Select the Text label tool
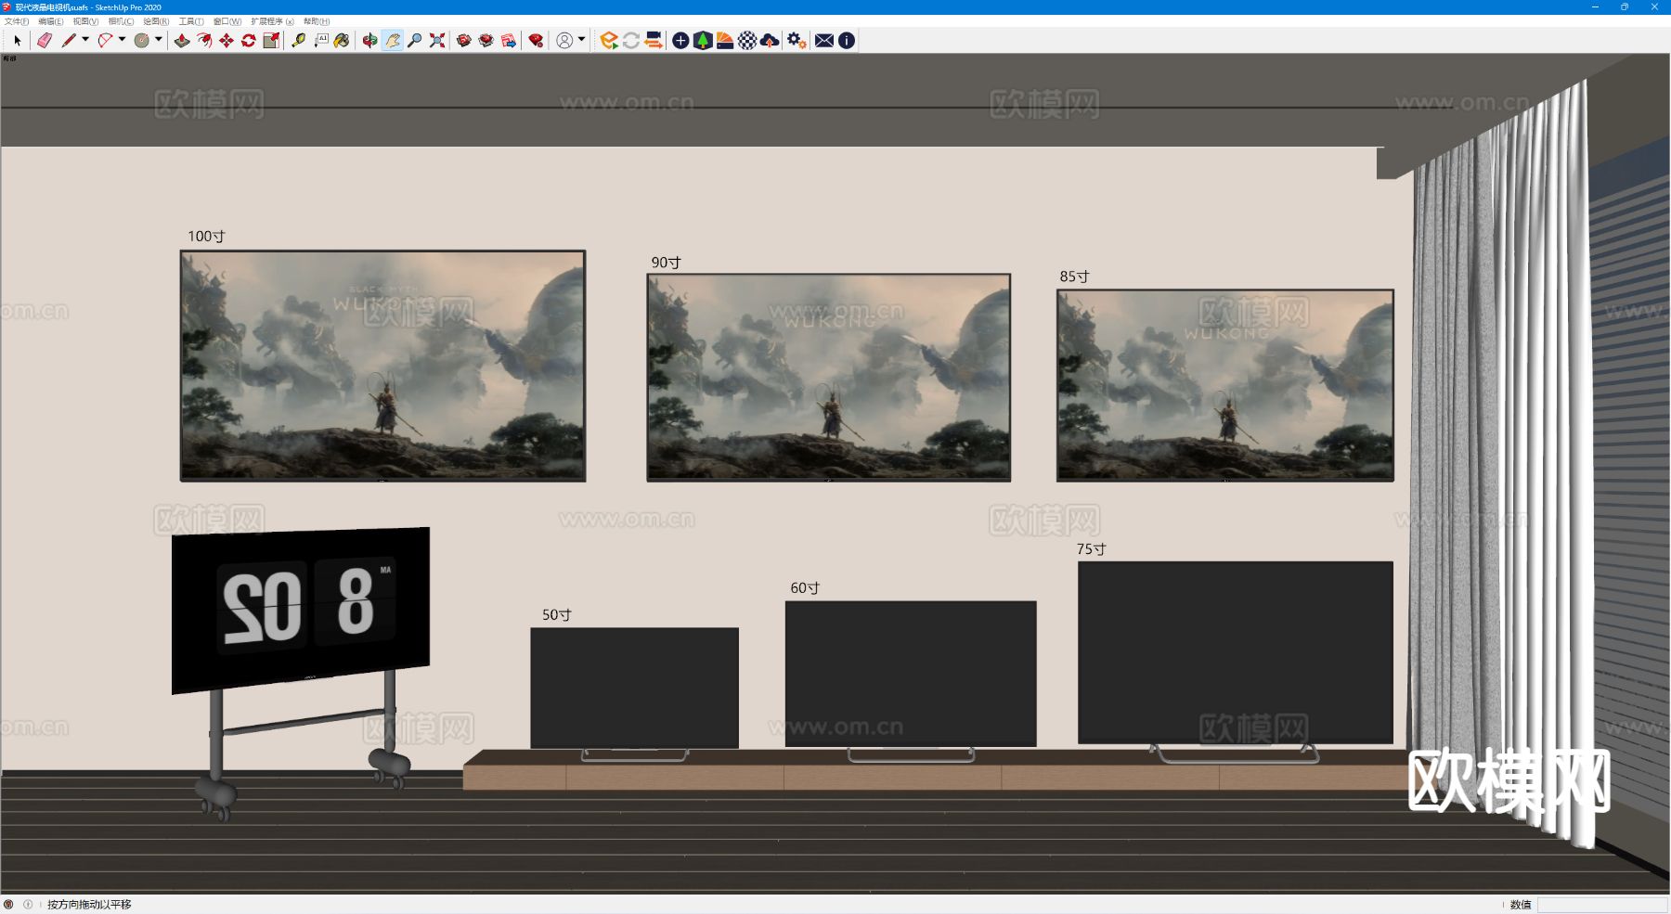The image size is (1671, 914). (320, 40)
